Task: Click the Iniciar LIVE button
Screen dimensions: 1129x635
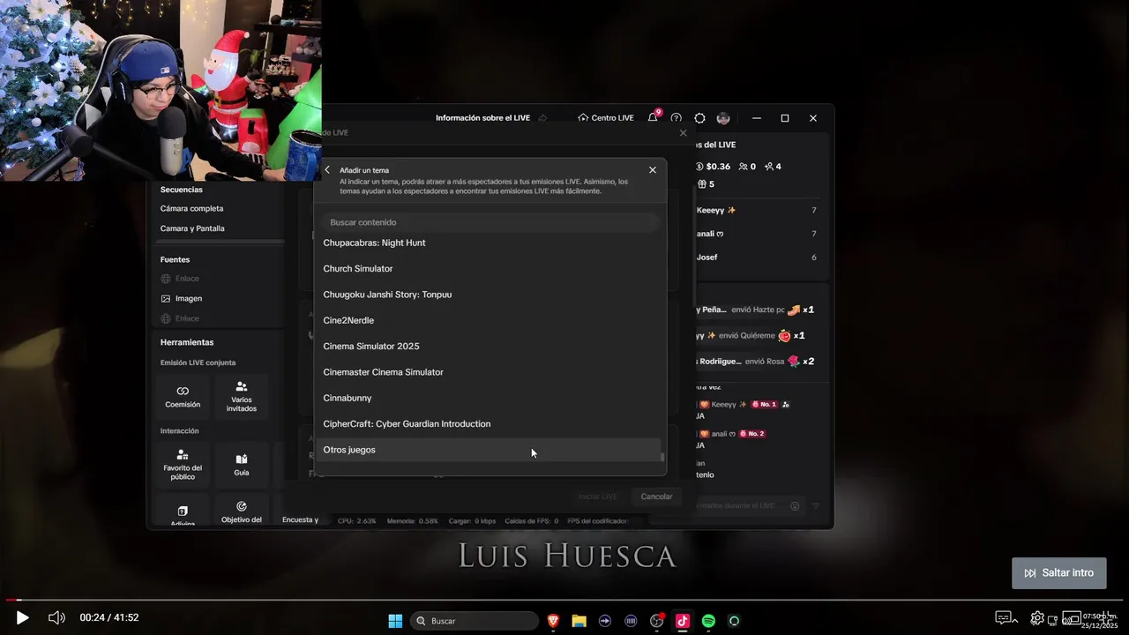Action: [597, 497]
